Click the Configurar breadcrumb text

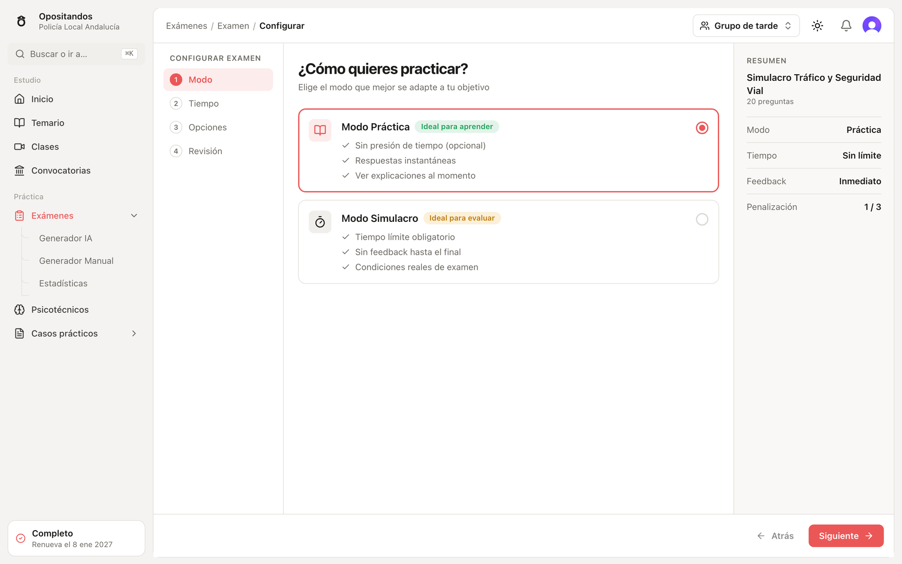coord(282,26)
